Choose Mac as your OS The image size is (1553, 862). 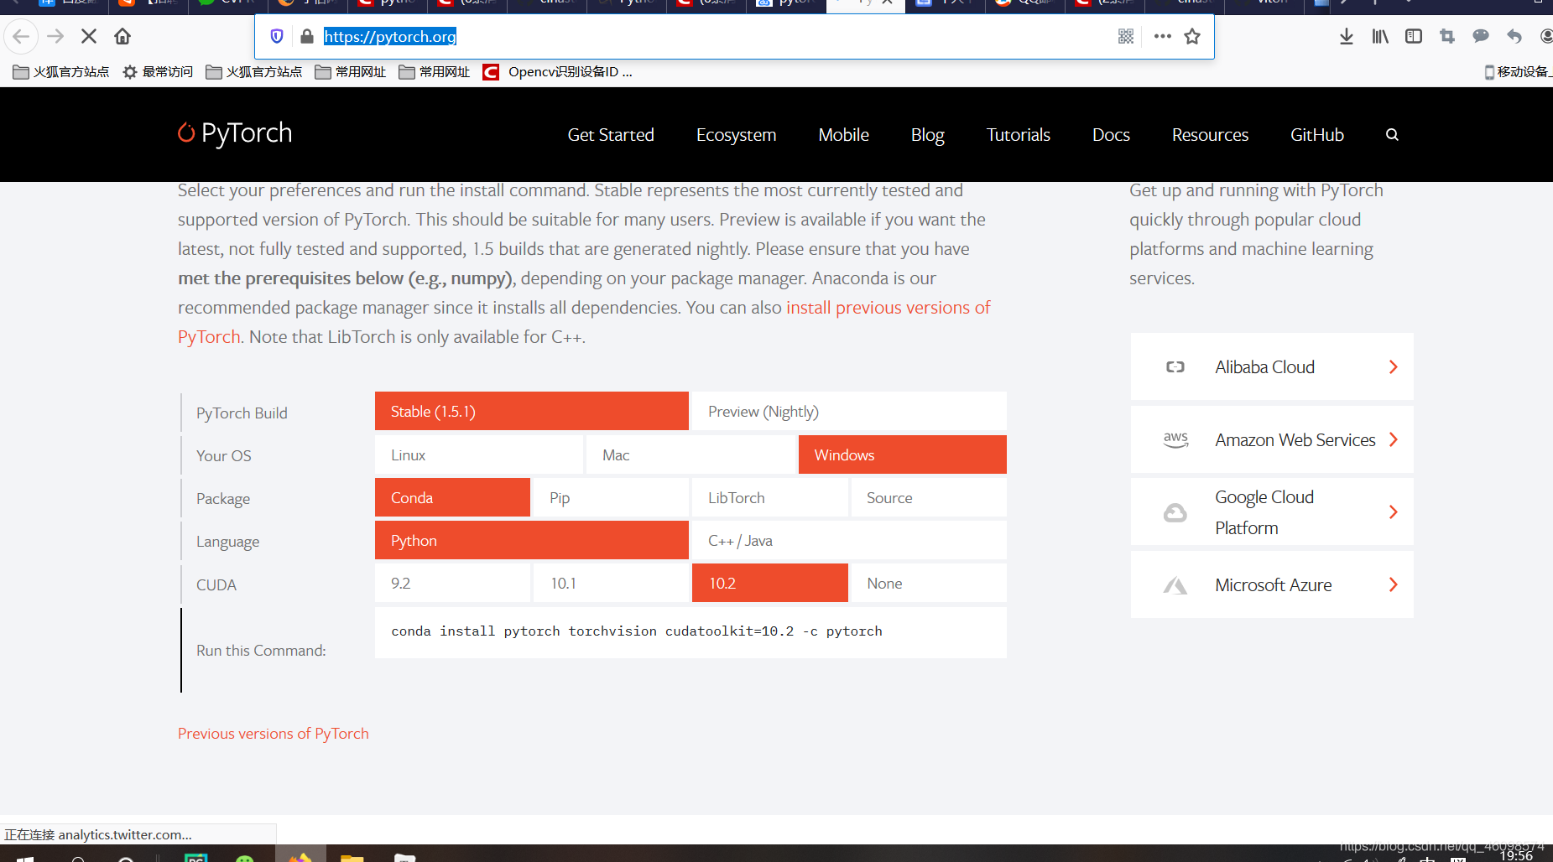pyautogui.click(x=691, y=455)
